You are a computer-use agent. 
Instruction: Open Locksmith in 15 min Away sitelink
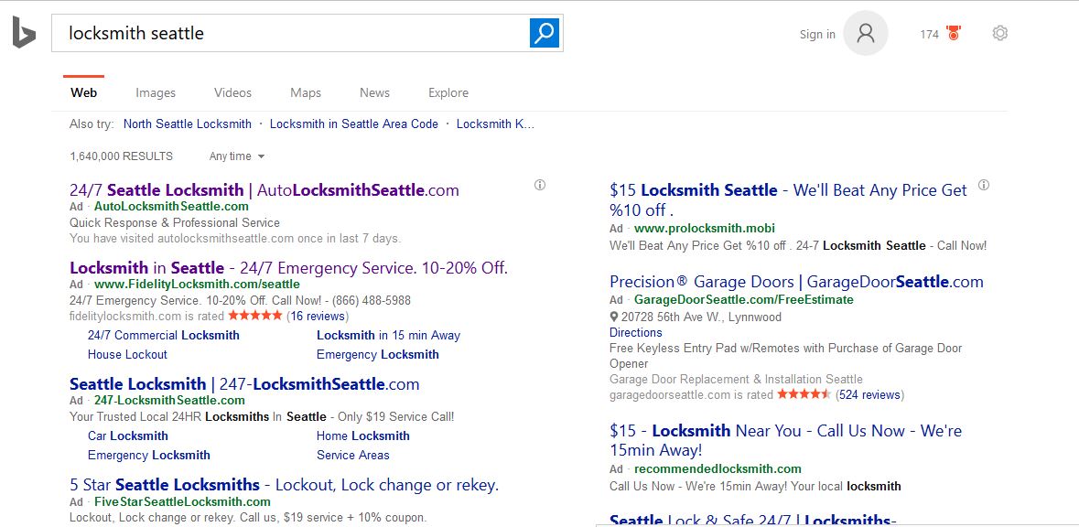pyautogui.click(x=388, y=336)
